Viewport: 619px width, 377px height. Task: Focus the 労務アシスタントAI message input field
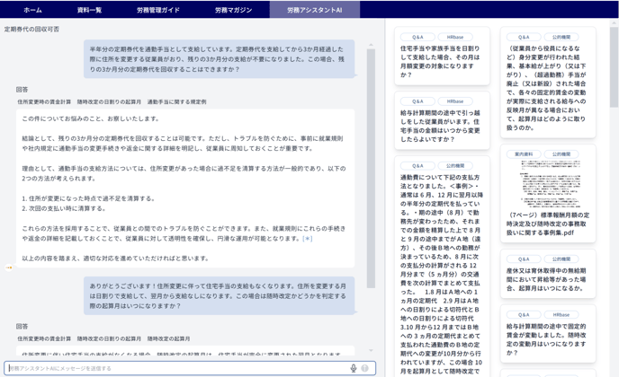[x=190, y=368]
